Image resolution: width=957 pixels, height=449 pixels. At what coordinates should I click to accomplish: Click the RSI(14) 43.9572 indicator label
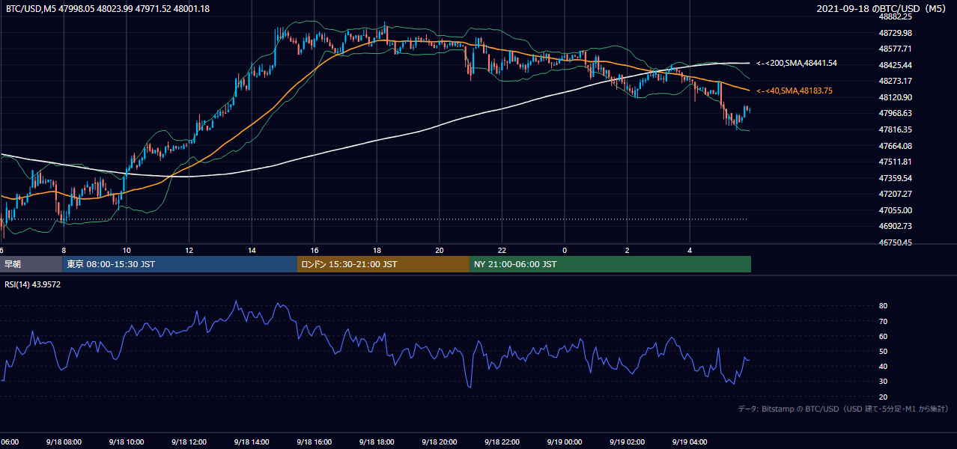tap(33, 284)
